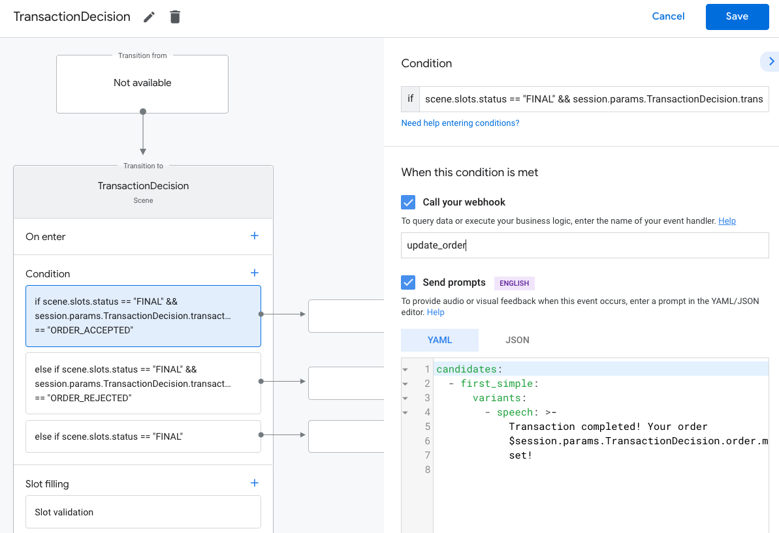779x533 pixels.
Task: Select the YAML tab
Action: (439, 340)
